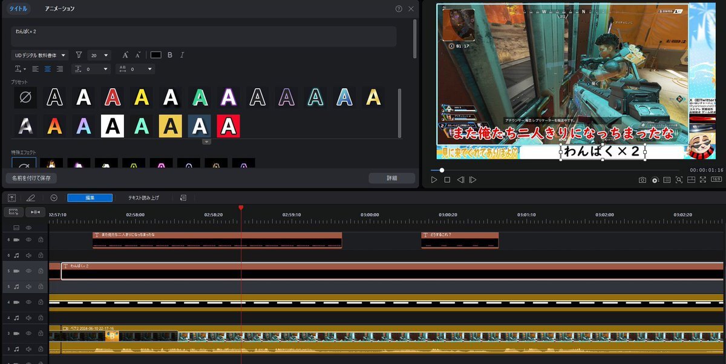Mute audio track 6
726x364 pixels.
click(x=28, y=255)
